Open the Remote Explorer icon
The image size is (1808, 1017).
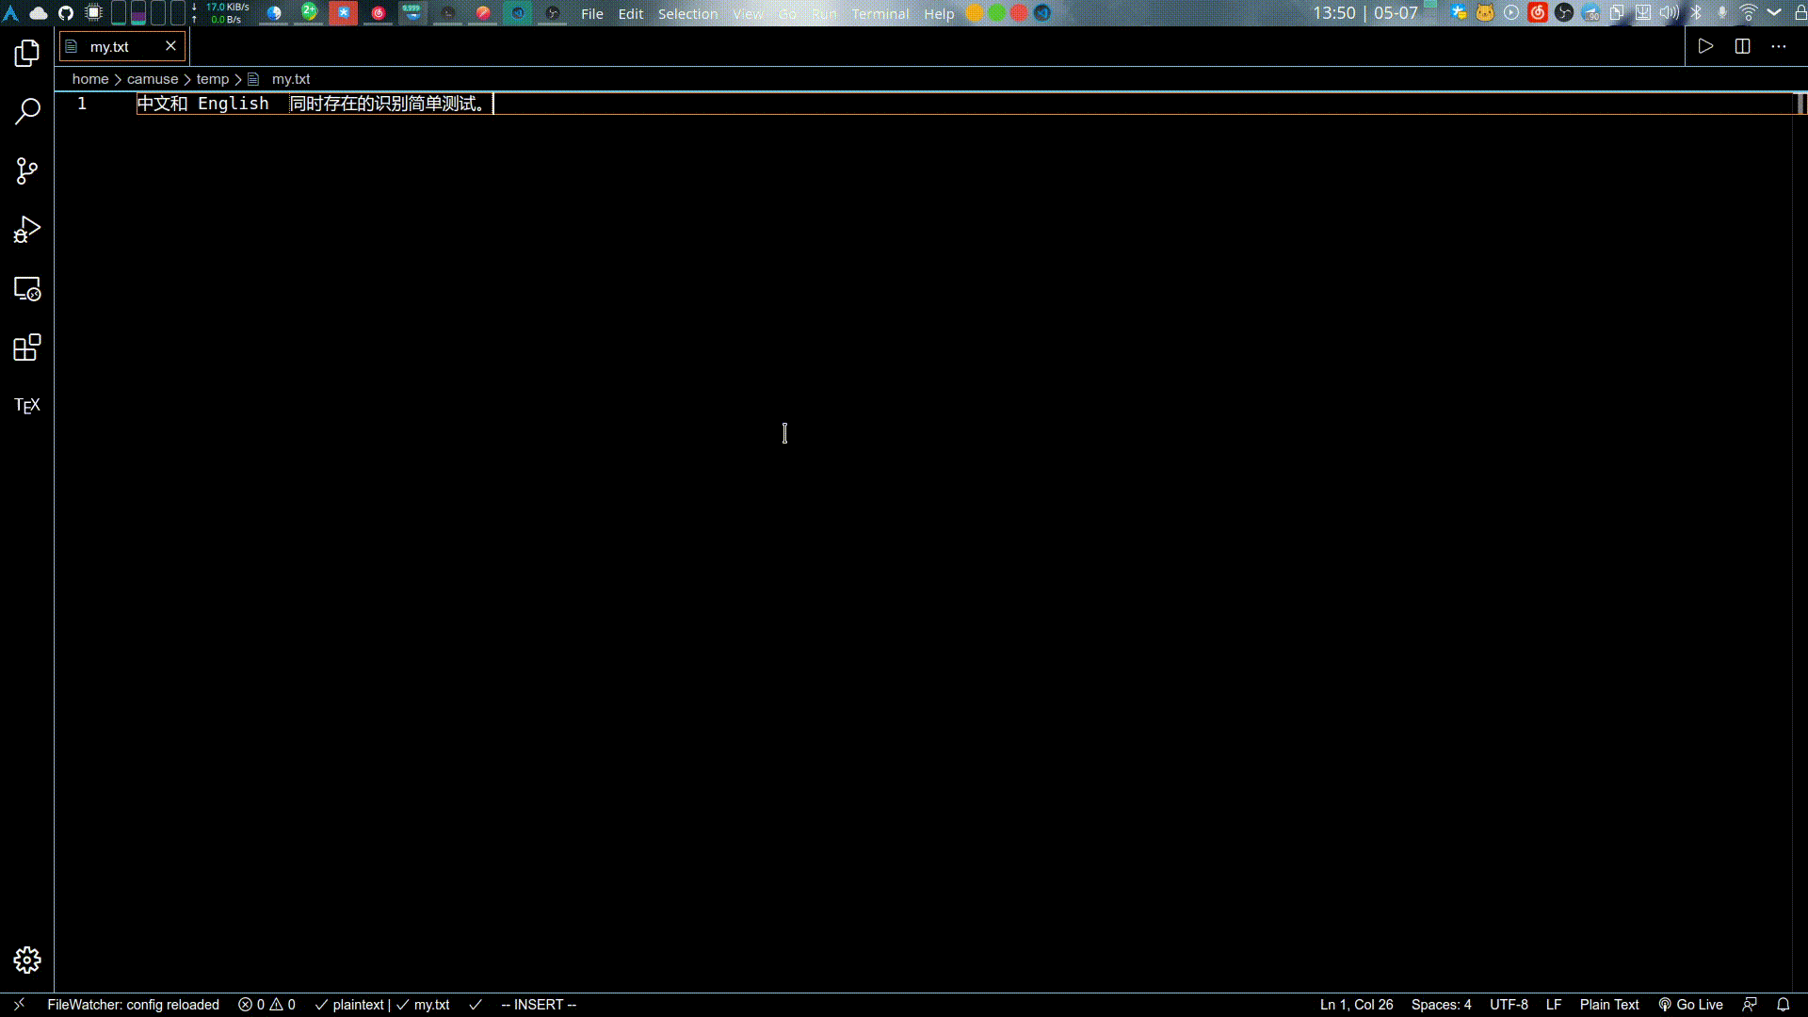pos(27,289)
